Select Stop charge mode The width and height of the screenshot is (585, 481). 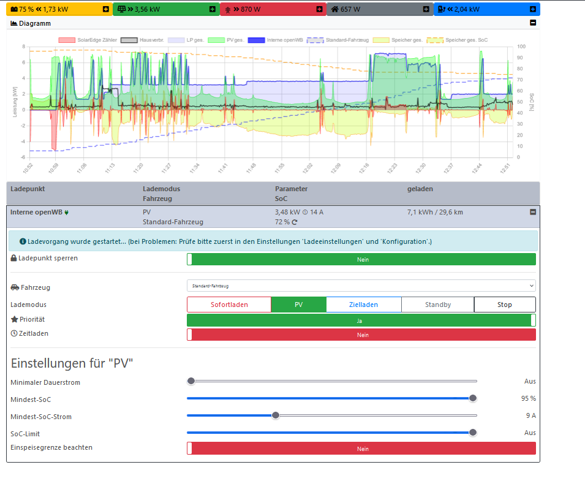click(x=505, y=305)
